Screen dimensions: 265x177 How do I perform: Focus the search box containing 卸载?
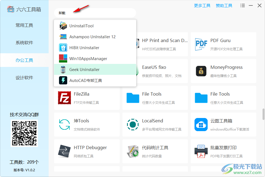[x=95, y=13]
